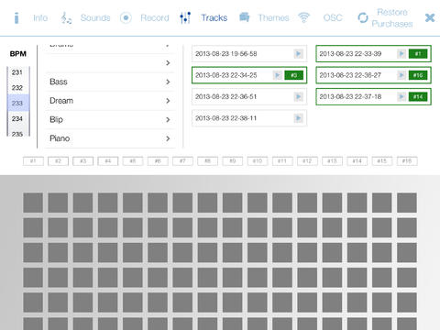This screenshot has width=440, height=330.
Task: Play the track 2013-08-23 22-33-39
Action: tap(401, 54)
